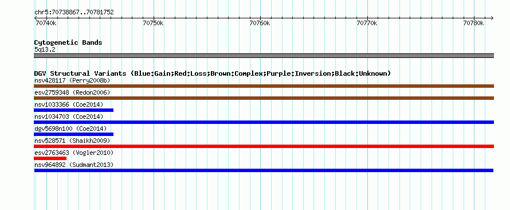The image size is (510, 210).
Task: Click the short blue bar under dgv5698n100
Action: (73, 134)
